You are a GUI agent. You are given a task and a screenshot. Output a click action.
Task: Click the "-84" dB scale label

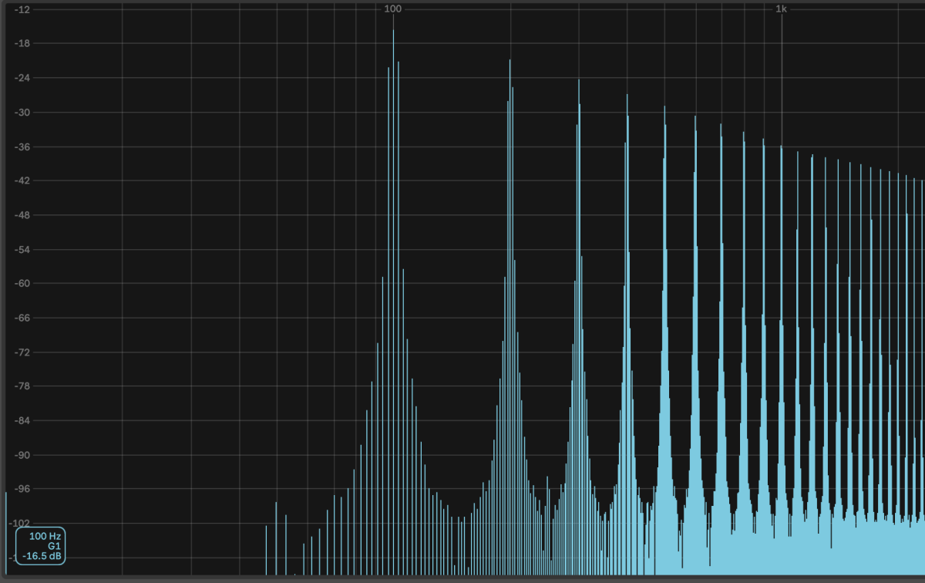[x=22, y=420]
